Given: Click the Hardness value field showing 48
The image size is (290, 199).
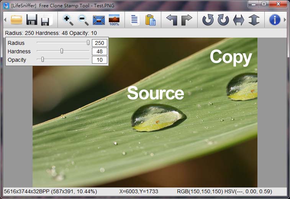Looking at the screenshot, I should pos(100,51).
